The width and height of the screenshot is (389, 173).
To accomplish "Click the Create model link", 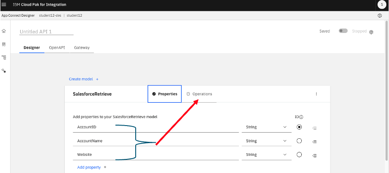I will 81,79.
